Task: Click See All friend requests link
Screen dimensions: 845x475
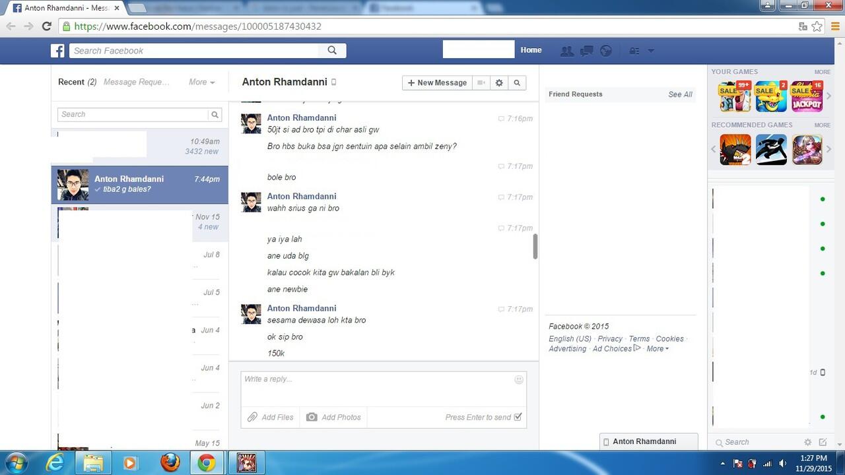Action: 680,94
